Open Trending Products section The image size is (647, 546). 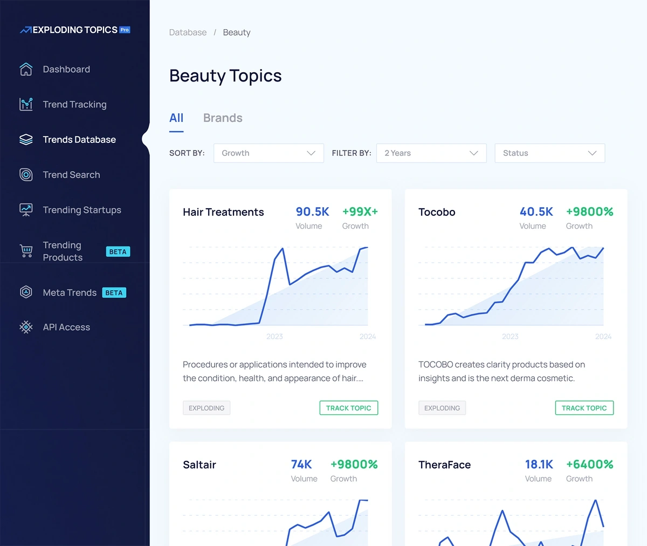click(63, 251)
